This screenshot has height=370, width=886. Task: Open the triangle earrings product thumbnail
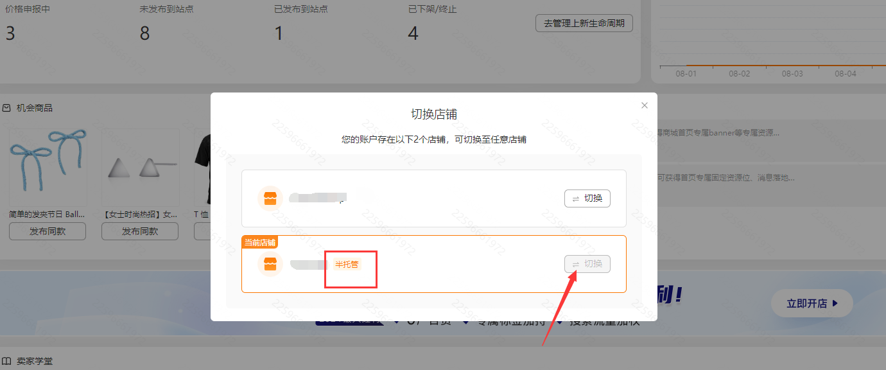(x=140, y=168)
